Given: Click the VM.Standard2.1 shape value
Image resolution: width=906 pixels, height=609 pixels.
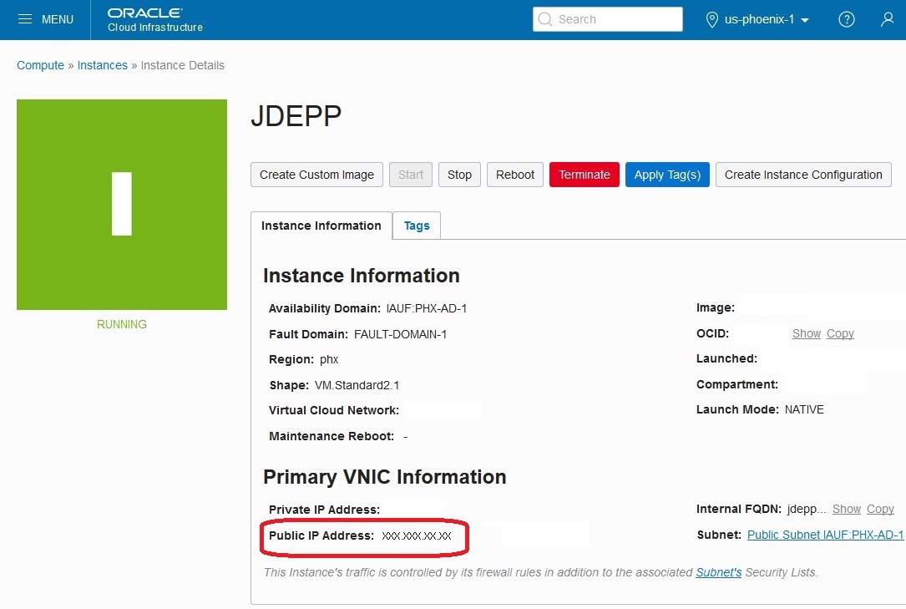Looking at the screenshot, I should (x=357, y=385).
